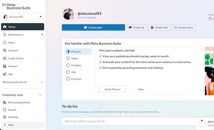Click checkmark icon beside Get inspired by upcoming
214x130 pixels.
click(100, 68)
